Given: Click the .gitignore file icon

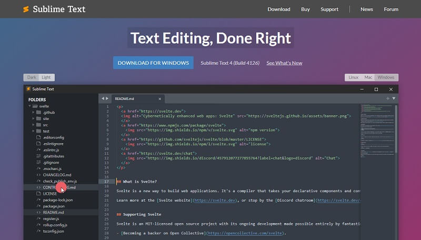Looking at the screenshot, I should pos(38,163).
